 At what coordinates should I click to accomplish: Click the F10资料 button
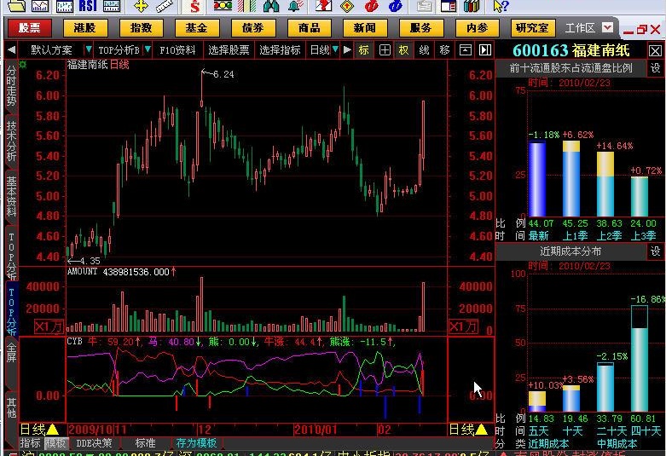click(177, 50)
